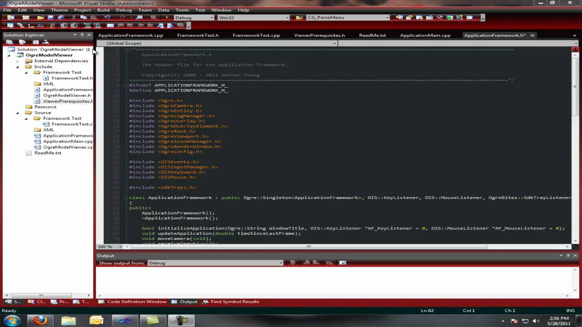Save the current file via toolbar icon

click(51, 18)
